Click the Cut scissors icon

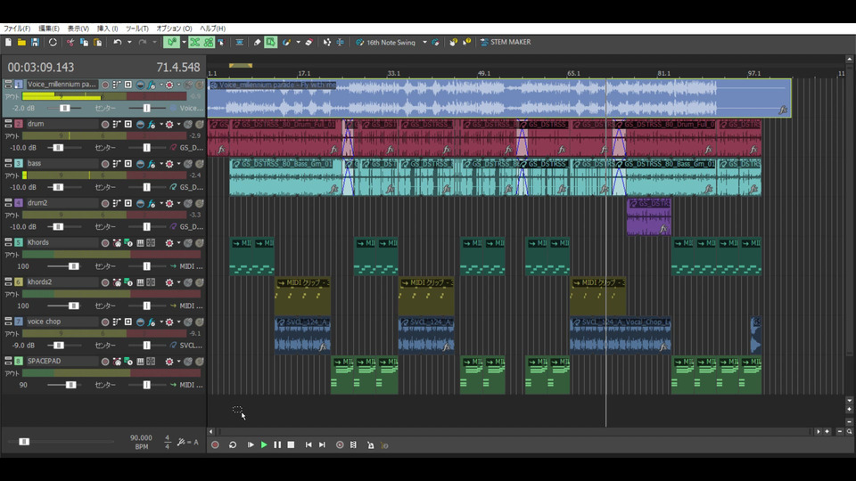pyautogui.click(x=70, y=42)
